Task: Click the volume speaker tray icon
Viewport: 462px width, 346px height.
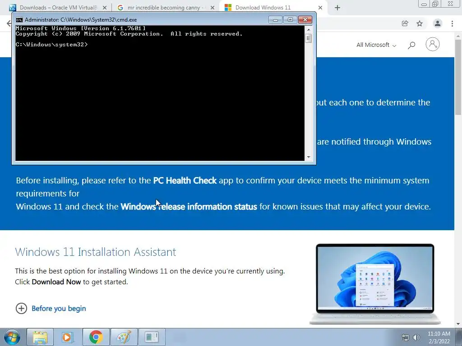Action: (x=416, y=337)
